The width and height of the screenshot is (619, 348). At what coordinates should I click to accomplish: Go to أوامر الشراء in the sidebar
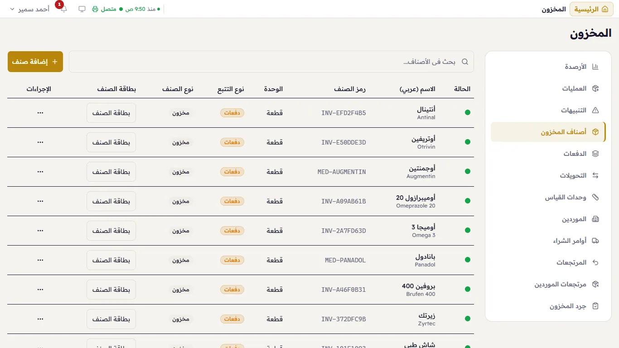click(548, 241)
